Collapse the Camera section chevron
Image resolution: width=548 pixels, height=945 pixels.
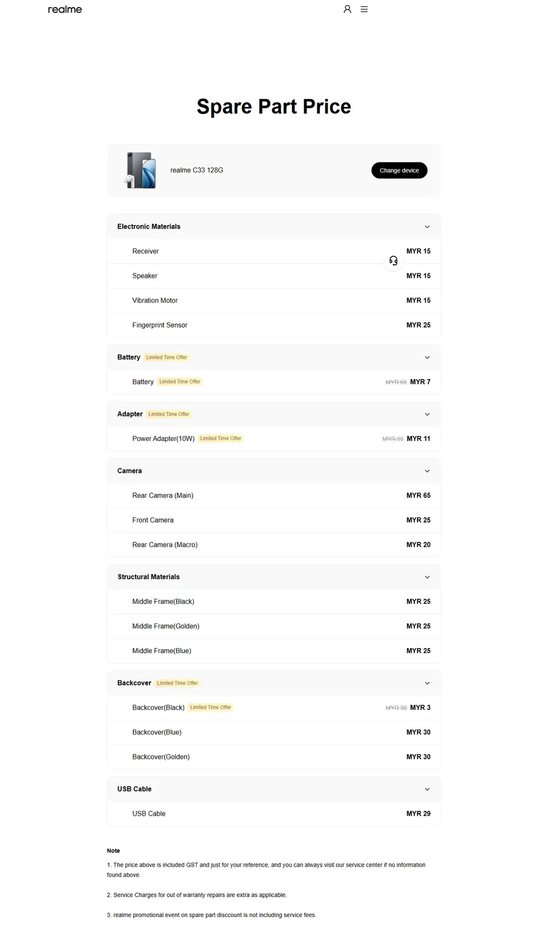[x=427, y=471]
